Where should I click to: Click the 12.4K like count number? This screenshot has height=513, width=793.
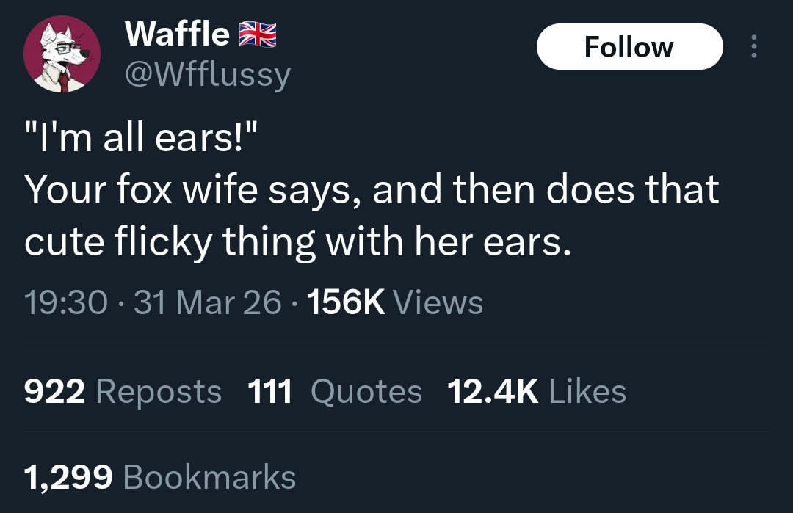(x=493, y=391)
